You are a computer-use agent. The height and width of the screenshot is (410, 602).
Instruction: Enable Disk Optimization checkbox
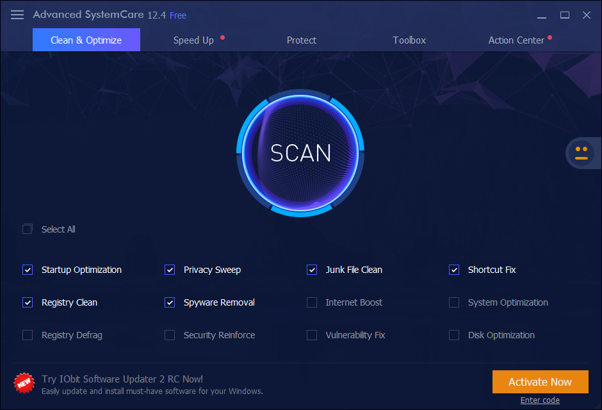point(454,335)
